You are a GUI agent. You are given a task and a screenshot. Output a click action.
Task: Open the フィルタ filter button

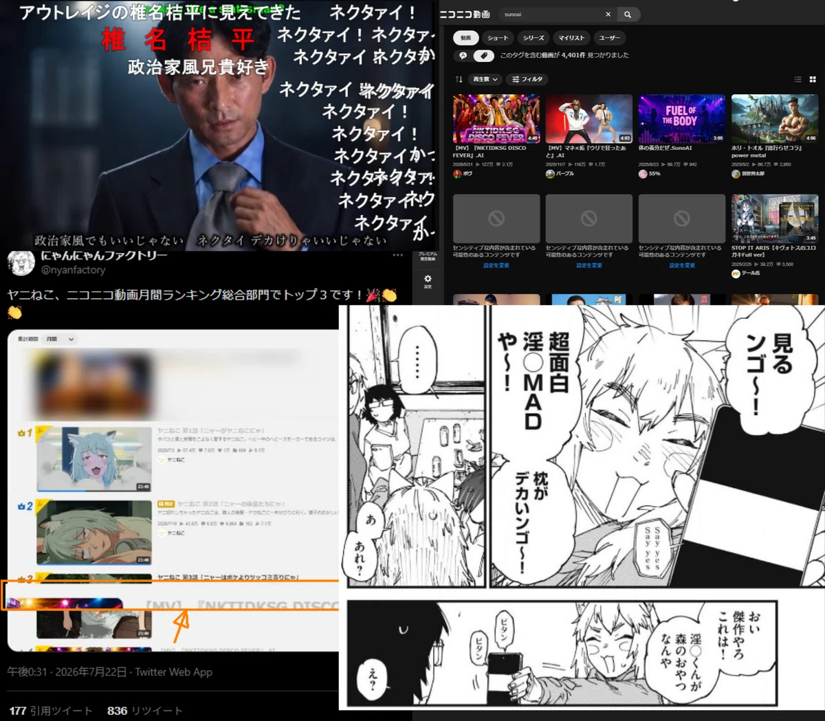point(527,79)
